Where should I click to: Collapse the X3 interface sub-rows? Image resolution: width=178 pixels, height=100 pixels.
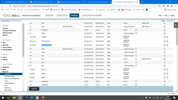coord(28,33)
